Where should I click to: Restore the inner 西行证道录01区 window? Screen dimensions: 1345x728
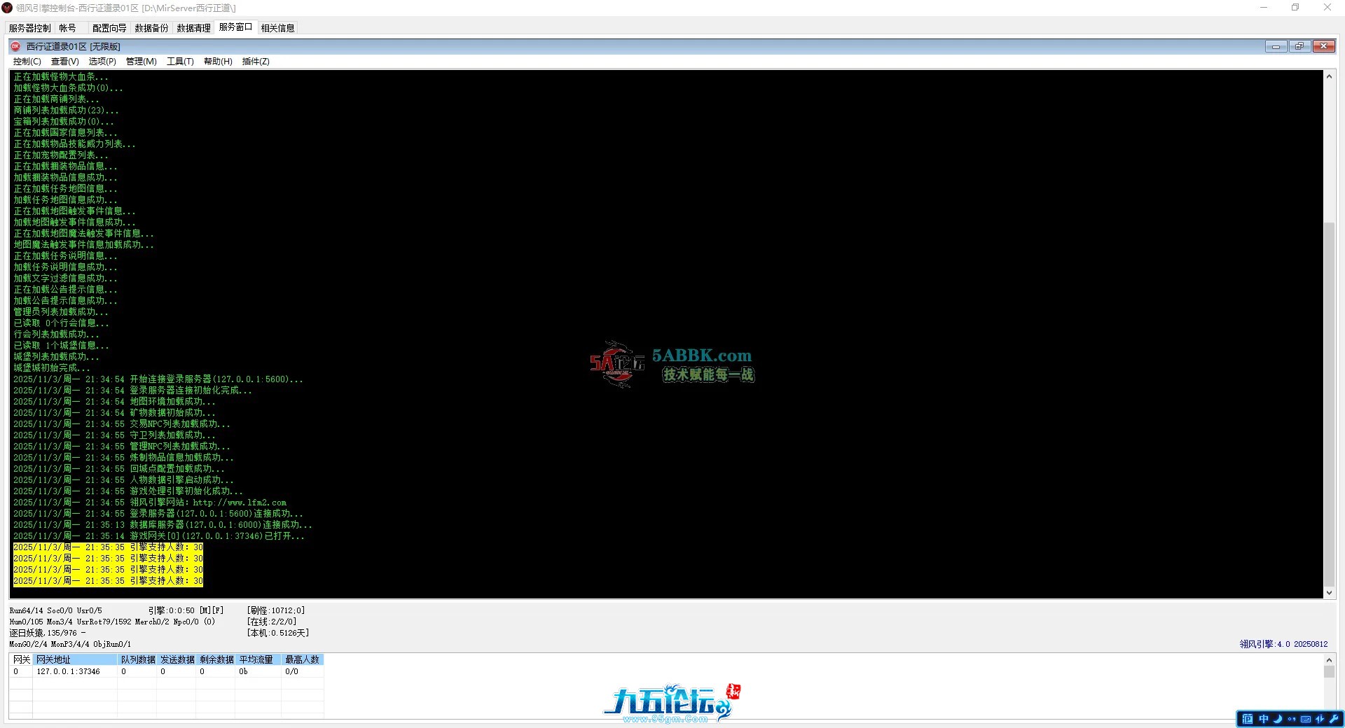point(1299,46)
